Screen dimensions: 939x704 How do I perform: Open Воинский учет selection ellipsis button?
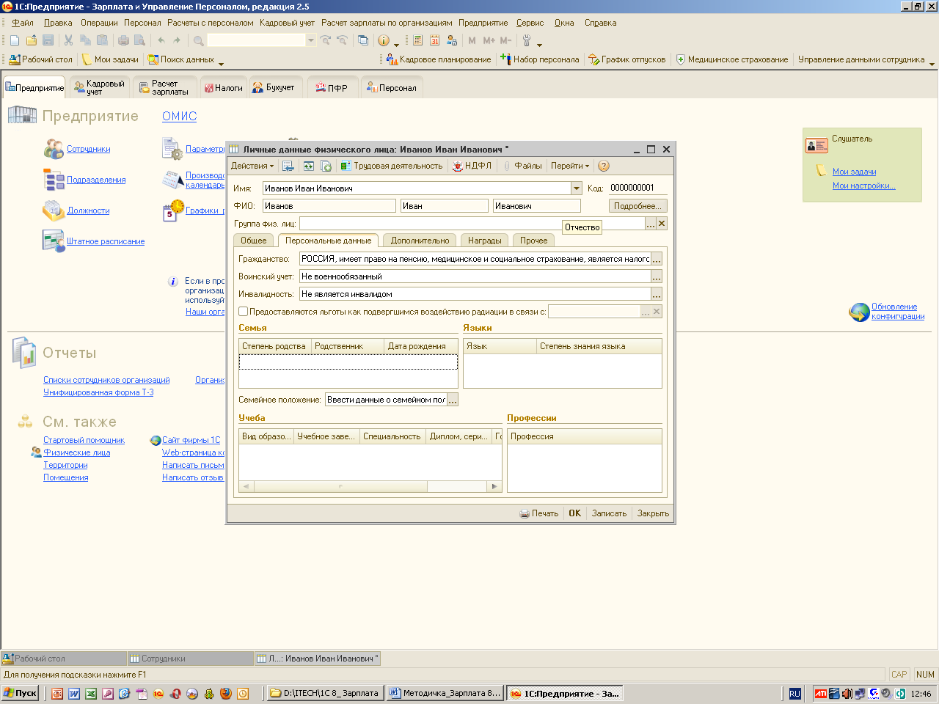click(x=657, y=276)
